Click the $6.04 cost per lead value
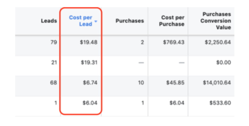This screenshot has height=126, width=249. coord(90,103)
